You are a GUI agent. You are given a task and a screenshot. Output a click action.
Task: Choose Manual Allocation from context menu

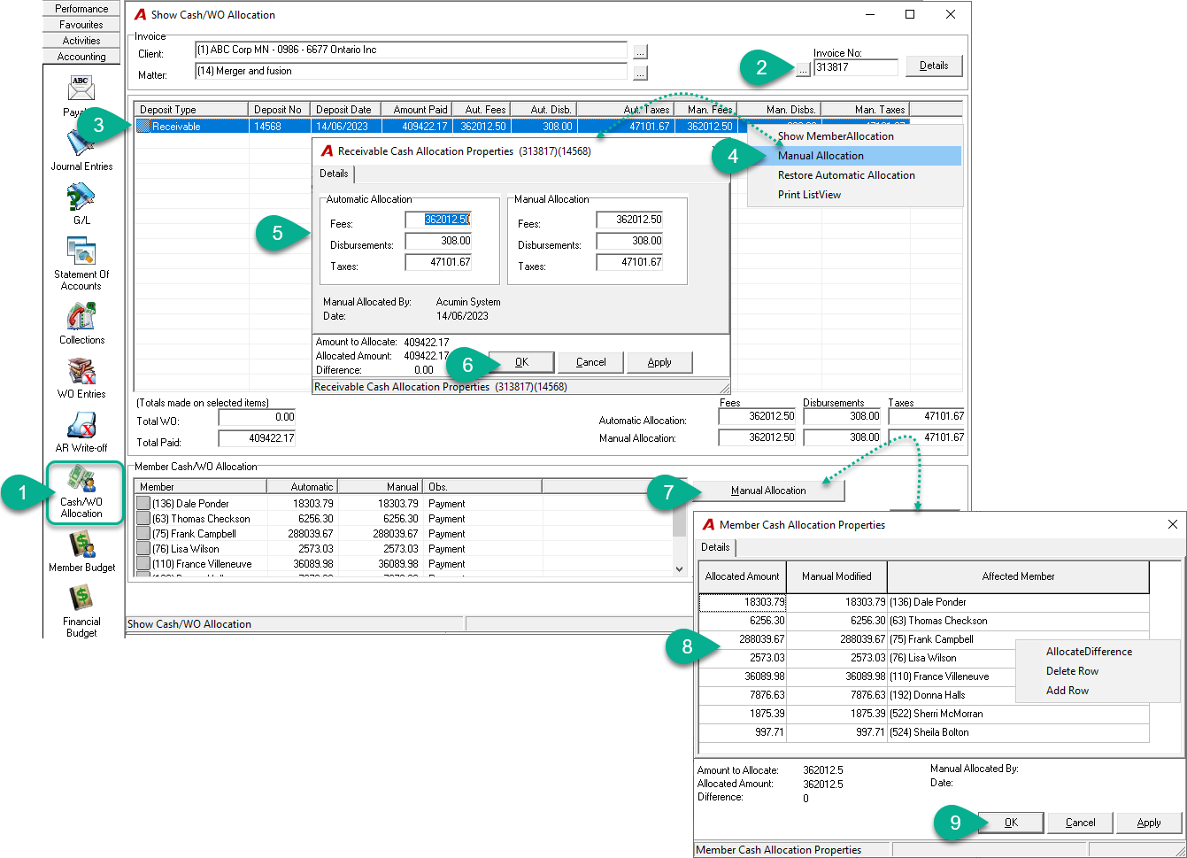pos(855,156)
